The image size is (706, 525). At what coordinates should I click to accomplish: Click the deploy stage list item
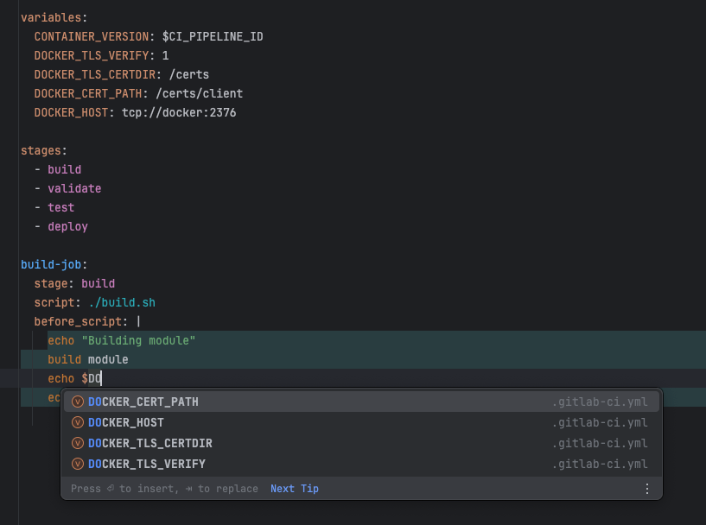tap(67, 226)
